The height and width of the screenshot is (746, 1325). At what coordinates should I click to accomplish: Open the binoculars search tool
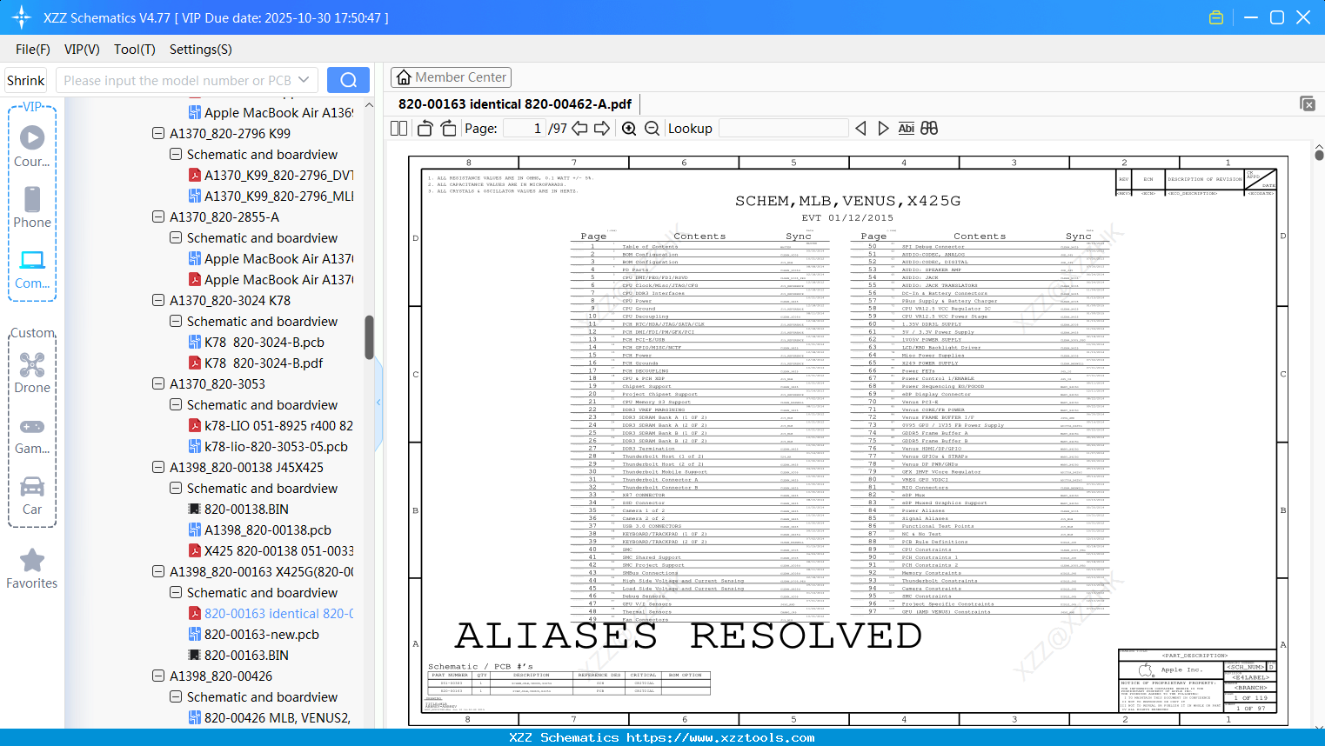click(x=929, y=129)
